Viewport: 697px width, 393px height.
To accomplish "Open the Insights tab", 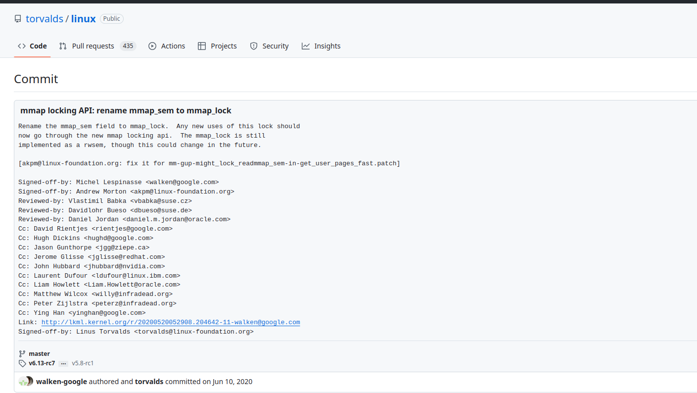I will [327, 46].
